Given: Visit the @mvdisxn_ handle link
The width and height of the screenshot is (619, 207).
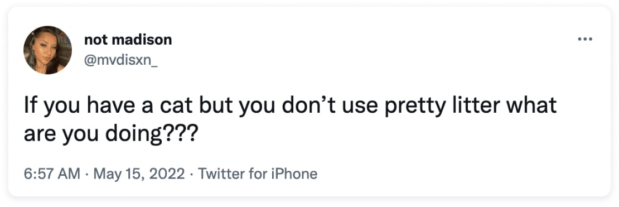Looking at the screenshot, I should 121,60.
